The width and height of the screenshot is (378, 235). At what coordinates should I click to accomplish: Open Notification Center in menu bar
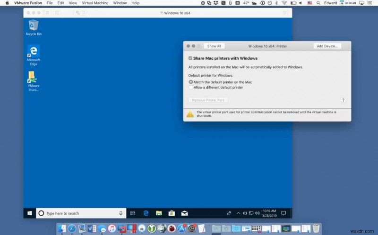click(369, 3)
